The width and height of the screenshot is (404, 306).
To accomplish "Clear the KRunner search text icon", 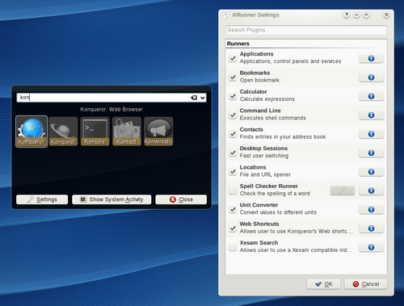I will click(x=194, y=98).
